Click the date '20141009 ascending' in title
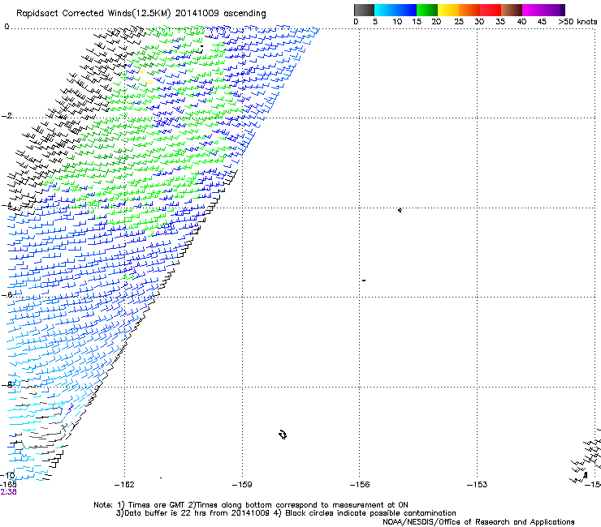Image resolution: width=601 pixels, height=527 pixels. 220,14
